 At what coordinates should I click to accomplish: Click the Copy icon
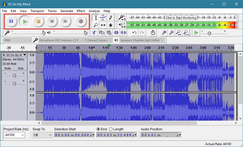(102, 33)
